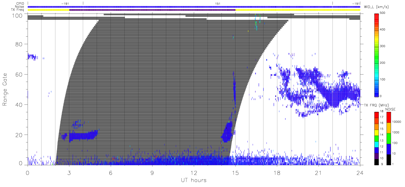Viewport: 405px width, 187px height.
Task: Select the UT hours axis title
Action: tap(194, 180)
